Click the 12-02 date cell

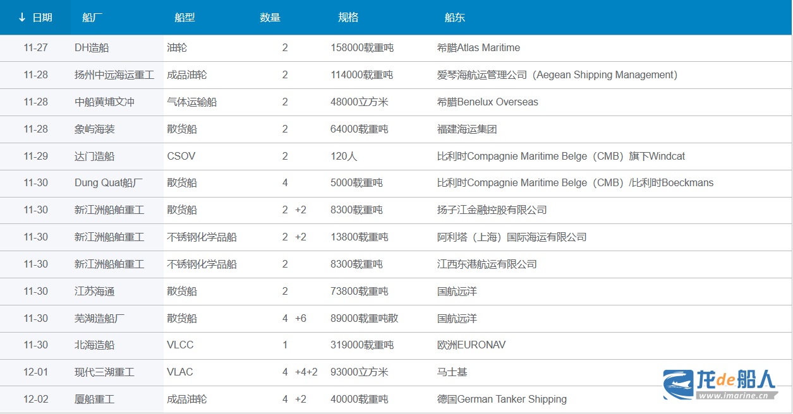coord(35,399)
